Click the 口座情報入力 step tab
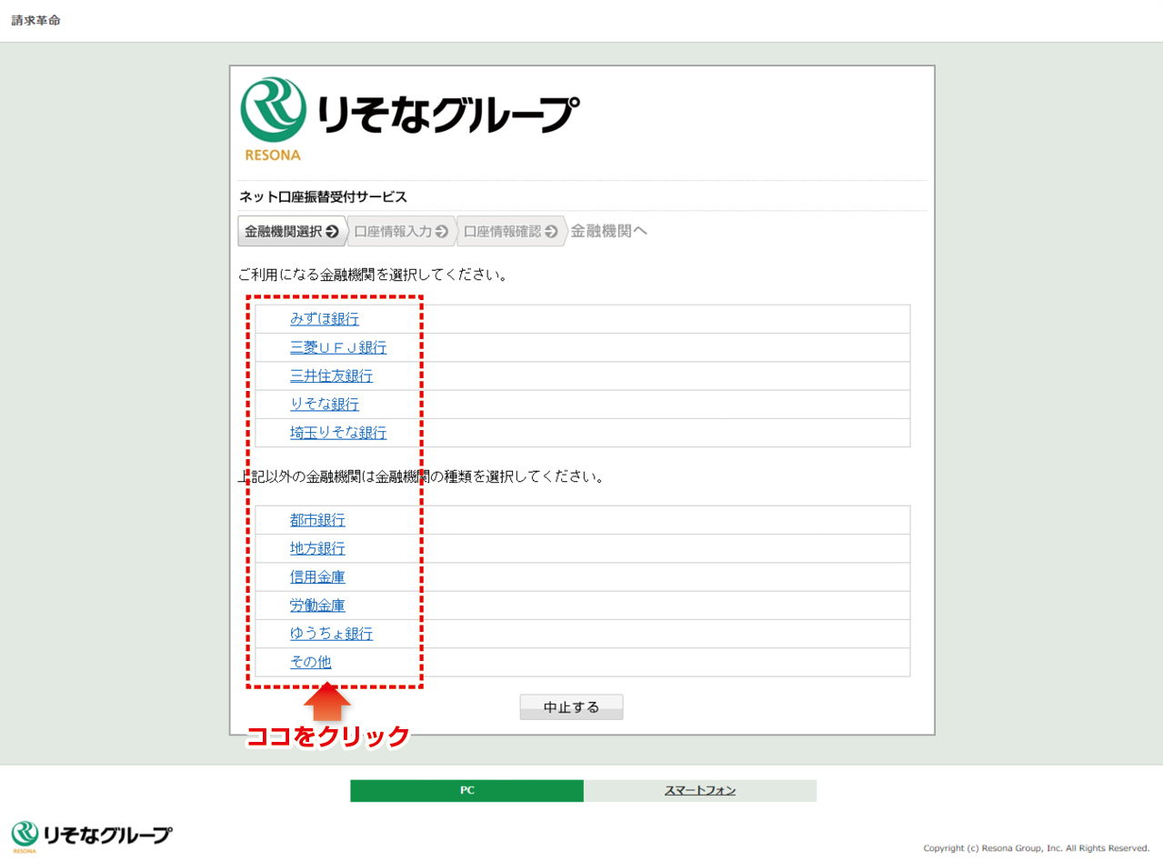This screenshot has height=861, width=1163. [x=401, y=231]
